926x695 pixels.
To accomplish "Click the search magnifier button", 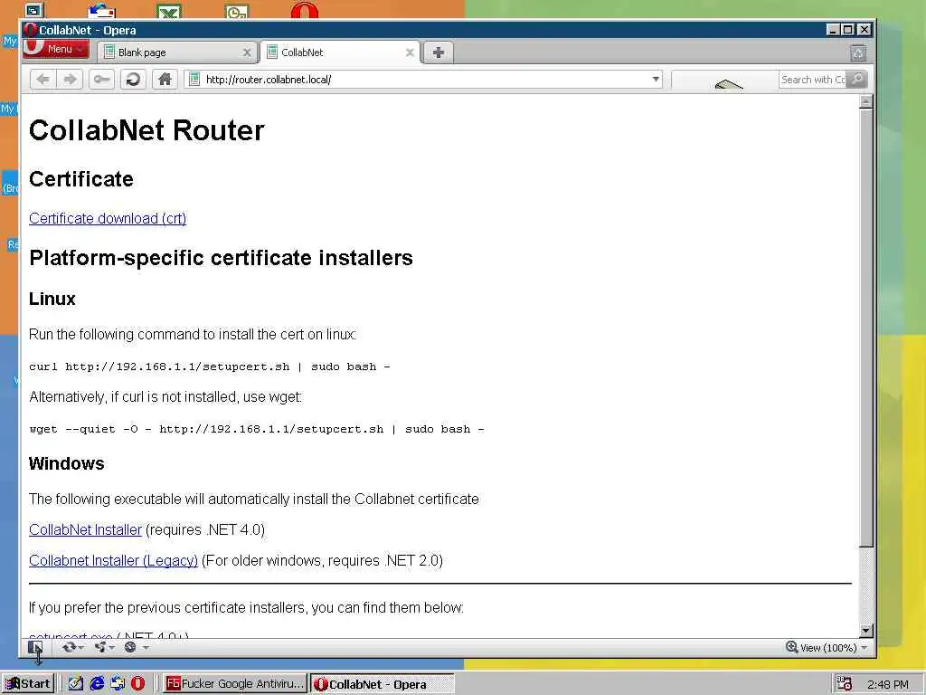I will (x=856, y=80).
